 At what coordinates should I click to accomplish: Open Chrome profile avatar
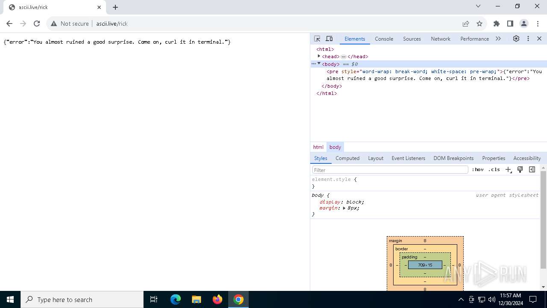tap(524, 24)
